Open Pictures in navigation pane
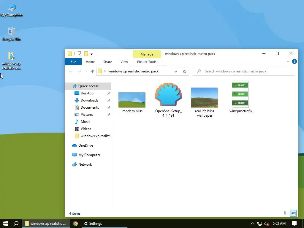 pos(87,115)
